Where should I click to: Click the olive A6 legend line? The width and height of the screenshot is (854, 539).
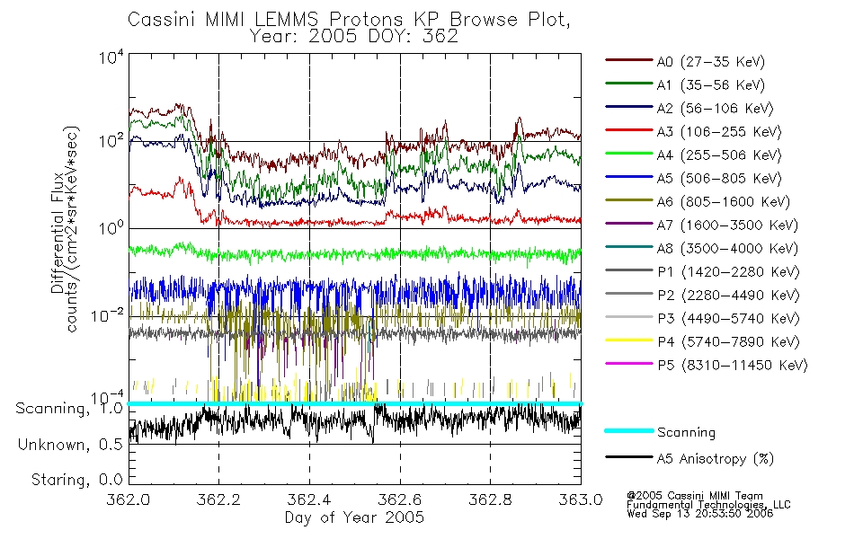pos(628,200)
